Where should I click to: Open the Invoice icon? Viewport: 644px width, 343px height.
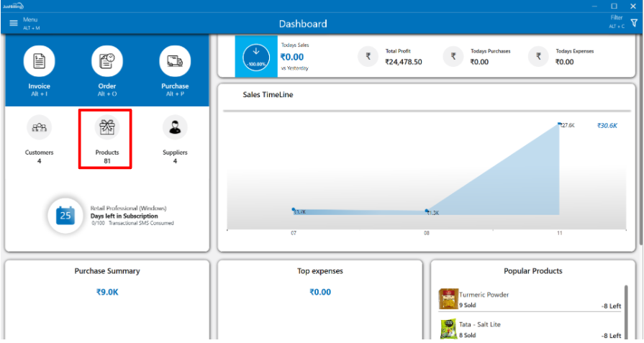(40, 62)
